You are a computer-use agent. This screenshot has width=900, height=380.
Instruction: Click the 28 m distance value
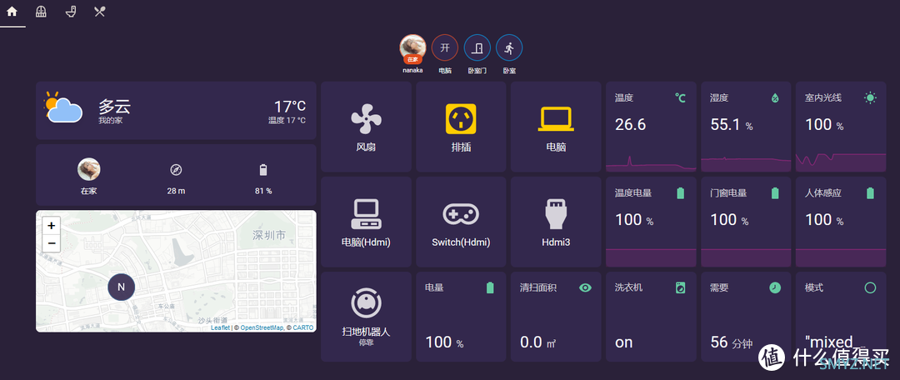[176, 191]
